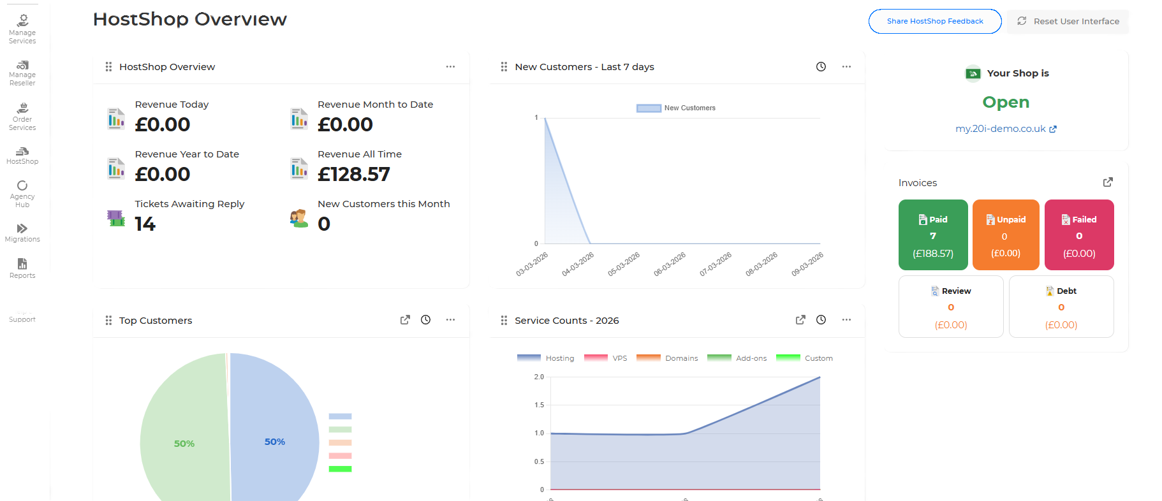The image size is (1162, 501).
Task: Click the Tickets Awaiting Reply icon
Action: point(116,219)
